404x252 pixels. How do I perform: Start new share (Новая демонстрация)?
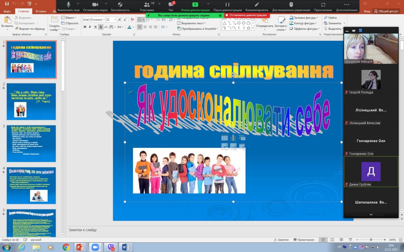click(x=195, y=7)
